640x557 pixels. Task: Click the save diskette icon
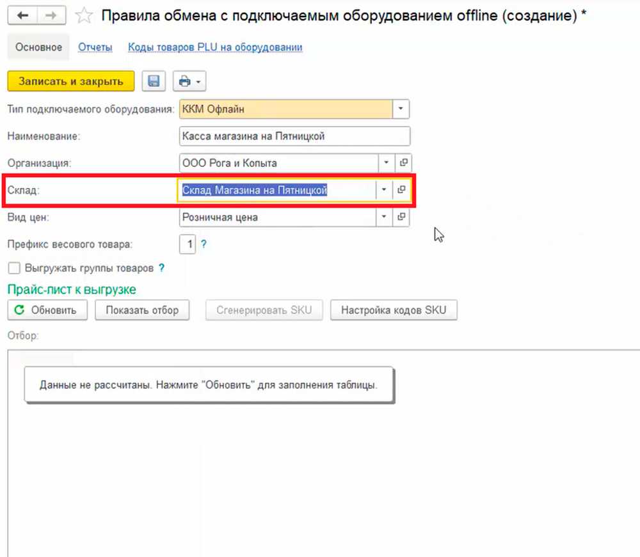[154, 81]
